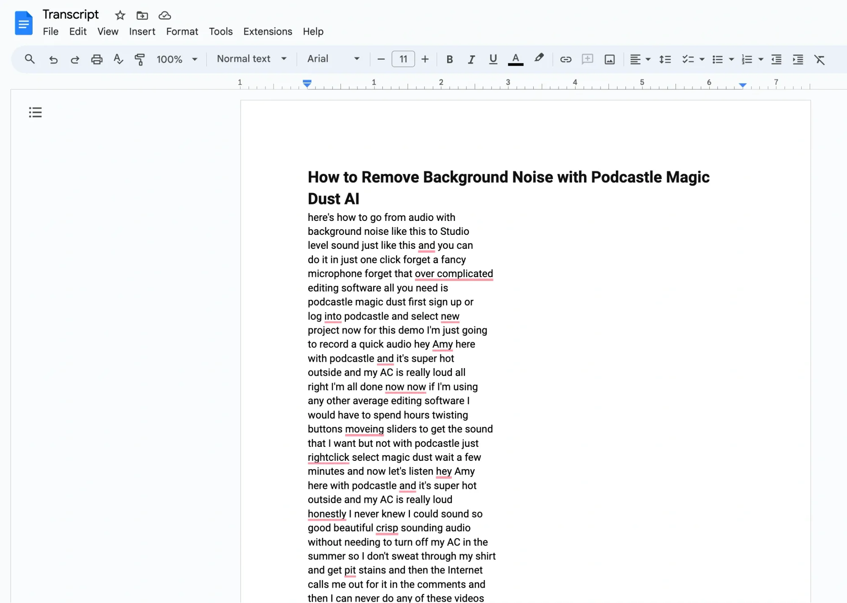Open the File menu
Viewport: 847px width, 603px height.
[x=50, y=31]
